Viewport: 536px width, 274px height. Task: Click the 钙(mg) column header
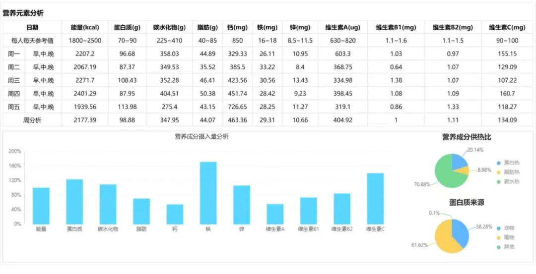[238, 28]
